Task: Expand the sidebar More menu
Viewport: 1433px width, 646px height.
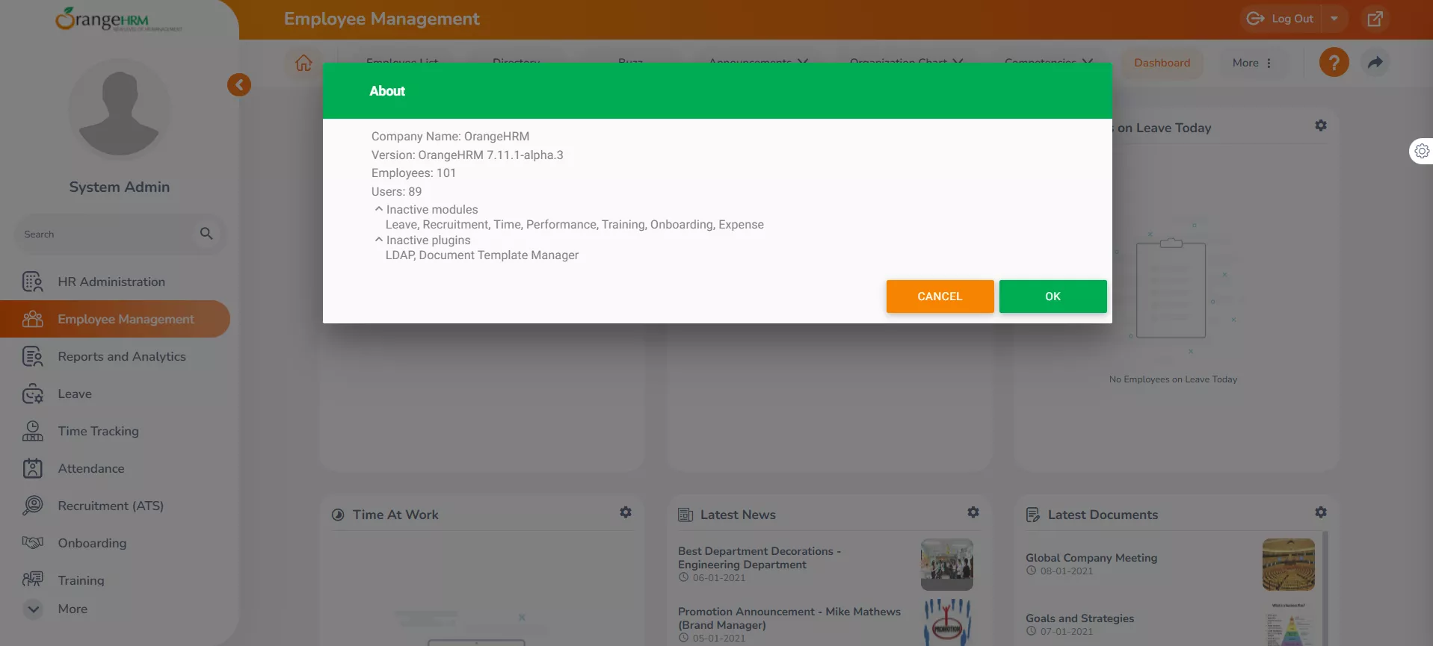Action: [x=34, y=609]
